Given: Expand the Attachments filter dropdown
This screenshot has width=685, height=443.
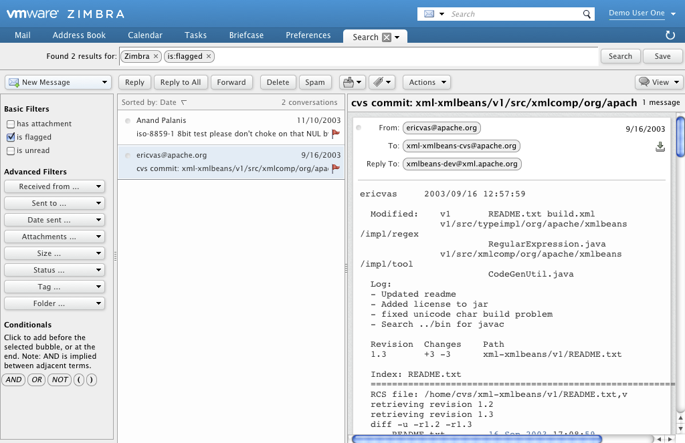Looking at the screenshot, I should (55, 237).
